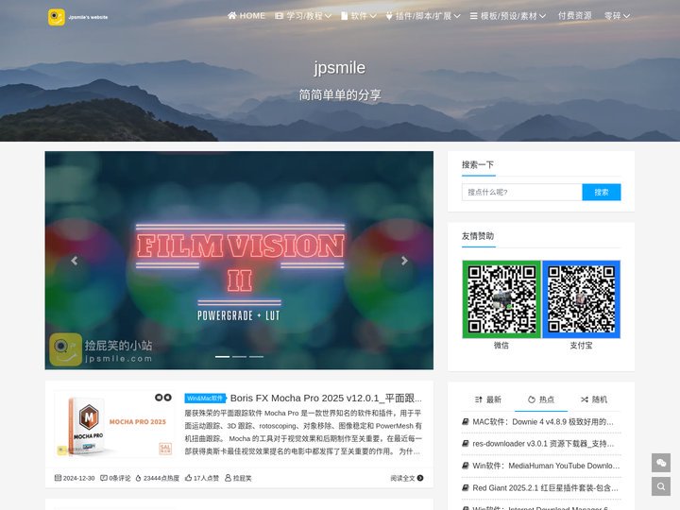The height and width of the screenshot is (510, 680).
Task: Click the 软件 file icon
Action: (345, 16)
